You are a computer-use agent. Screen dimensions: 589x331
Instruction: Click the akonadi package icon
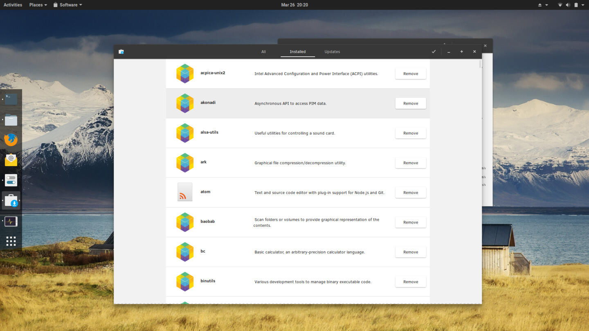pos(185,103)
